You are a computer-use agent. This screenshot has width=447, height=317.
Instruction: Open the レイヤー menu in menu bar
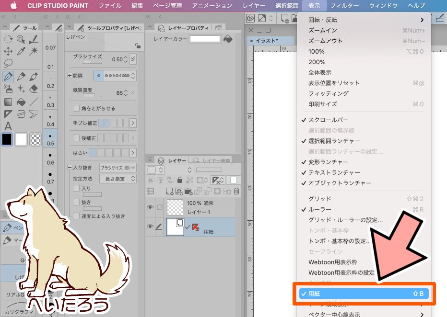point(254,6)
